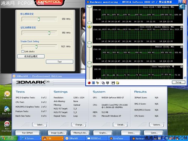
Task: Click the shield-like icon in monitoring toolbar
Action: 108,83
